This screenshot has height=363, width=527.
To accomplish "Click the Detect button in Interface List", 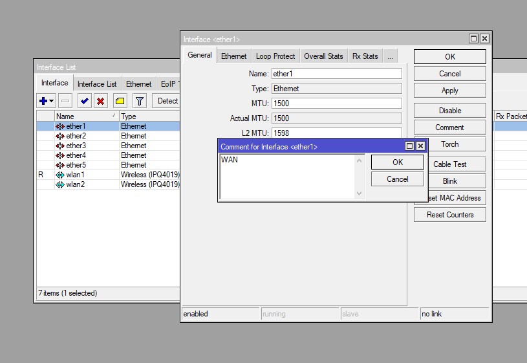I will tap(167, 101).
